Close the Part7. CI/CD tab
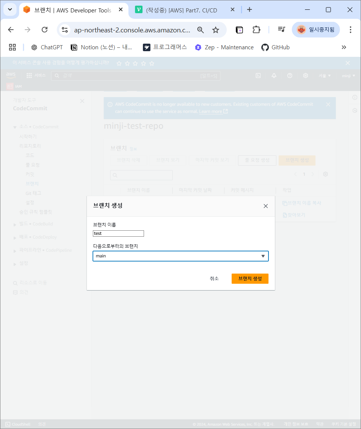 tap(232, 9)
